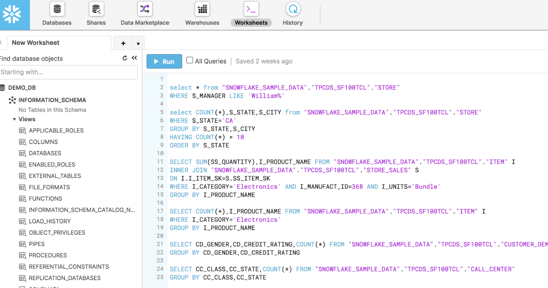Click the Worksheets terminal icon

coord(251,9)
